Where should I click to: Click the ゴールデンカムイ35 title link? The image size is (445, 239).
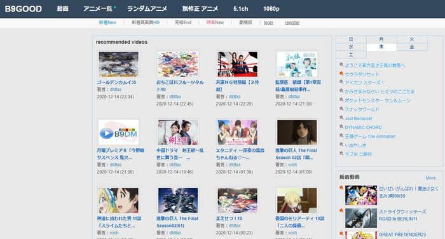[x=116, y=83]
